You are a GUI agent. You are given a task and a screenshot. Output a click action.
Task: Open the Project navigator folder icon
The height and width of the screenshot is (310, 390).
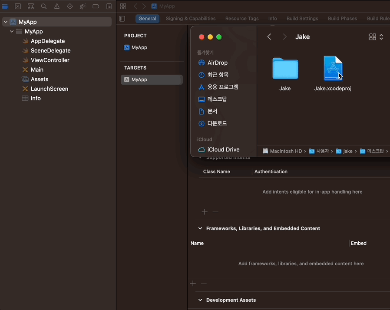(x=5, y=7)
